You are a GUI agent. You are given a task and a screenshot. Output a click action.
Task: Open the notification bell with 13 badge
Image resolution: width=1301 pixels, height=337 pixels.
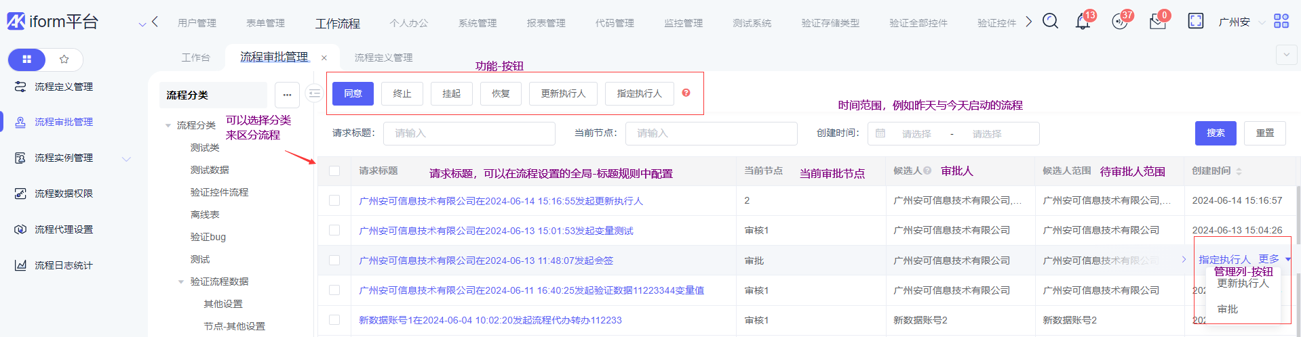coord(1083,22)
